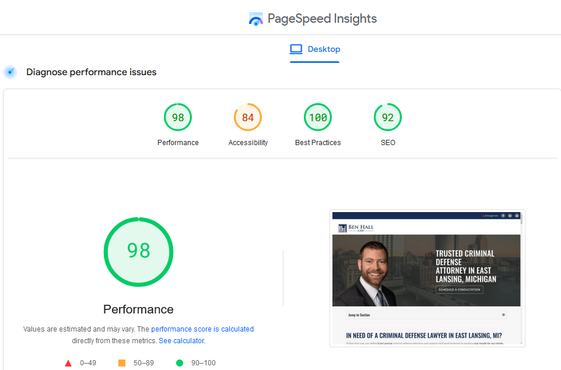Open Best Practices via its 100 score
Screen dimensions: 561x370
pos(318,117)
